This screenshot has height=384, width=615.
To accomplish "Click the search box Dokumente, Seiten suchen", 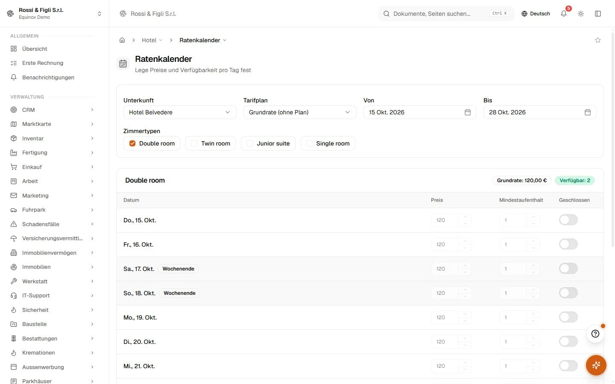I will [x=446, y=14].
